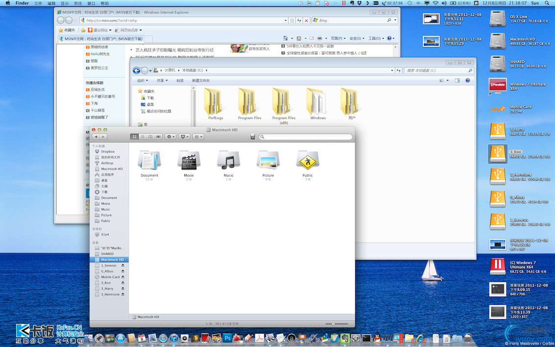The width and height of the screenshot is (555, 347).
Task: Click 计算机 in the Explorer address breadcrumb
Action: click(170, 70)
